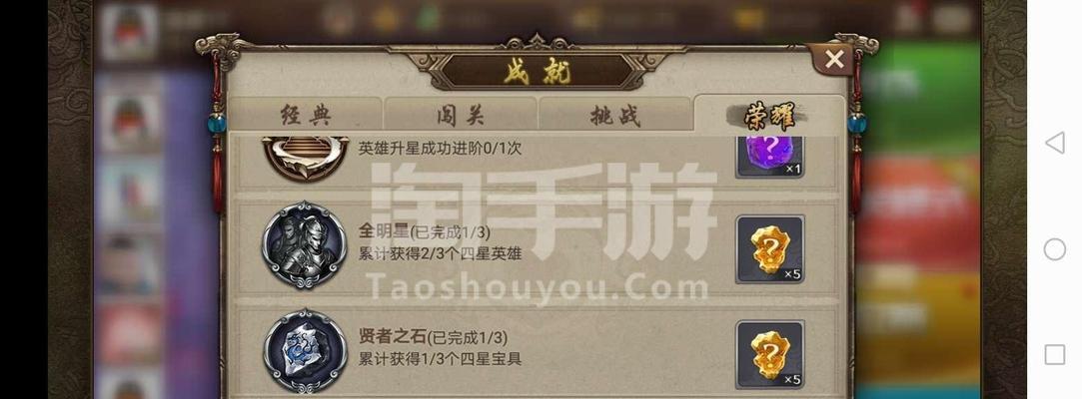The image size is (1082, 399).
Task: Open the purple mystery reward x1
Action: click(770, 157)
